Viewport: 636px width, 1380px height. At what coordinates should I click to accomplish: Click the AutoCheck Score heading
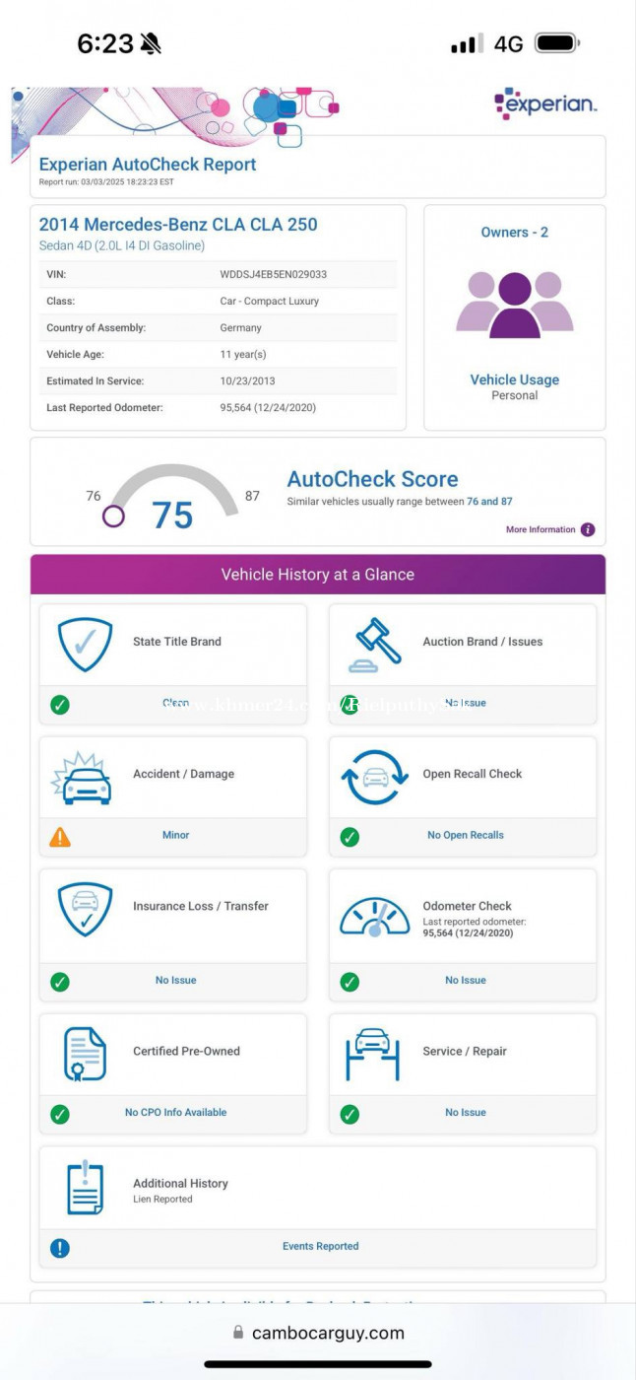[x=372, y=479]
